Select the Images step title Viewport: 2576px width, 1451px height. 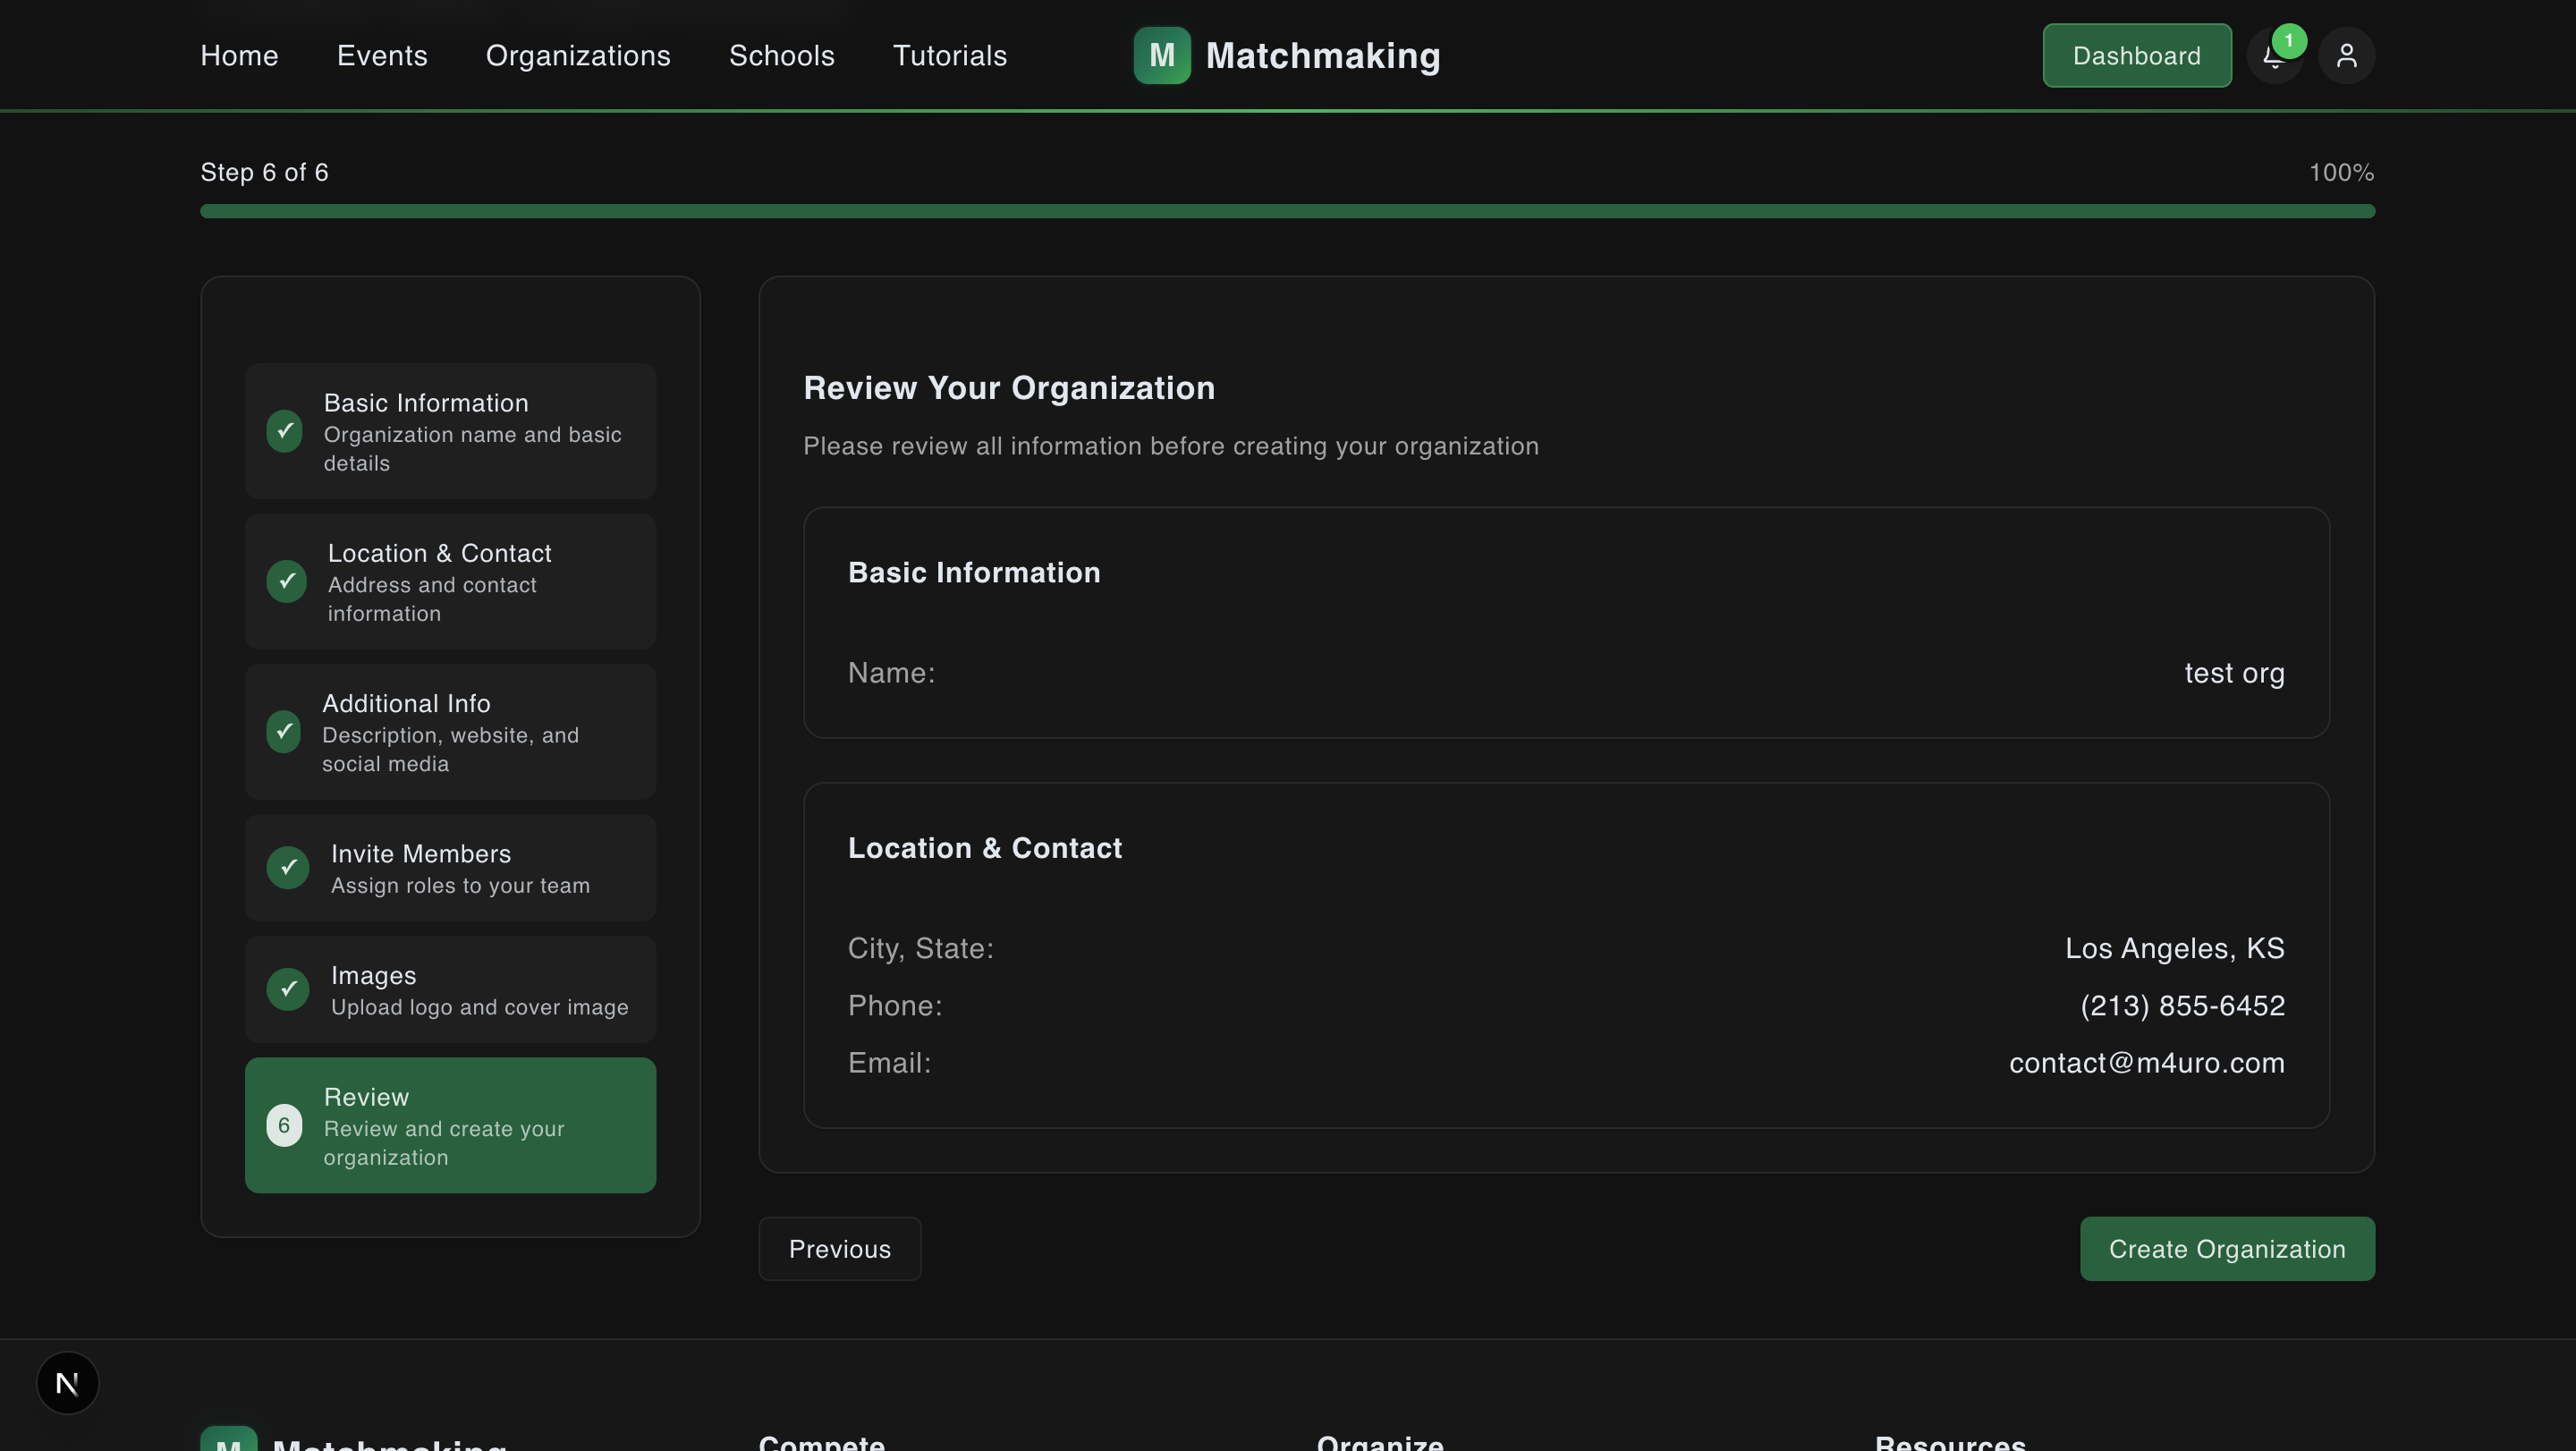pos(374,975)
